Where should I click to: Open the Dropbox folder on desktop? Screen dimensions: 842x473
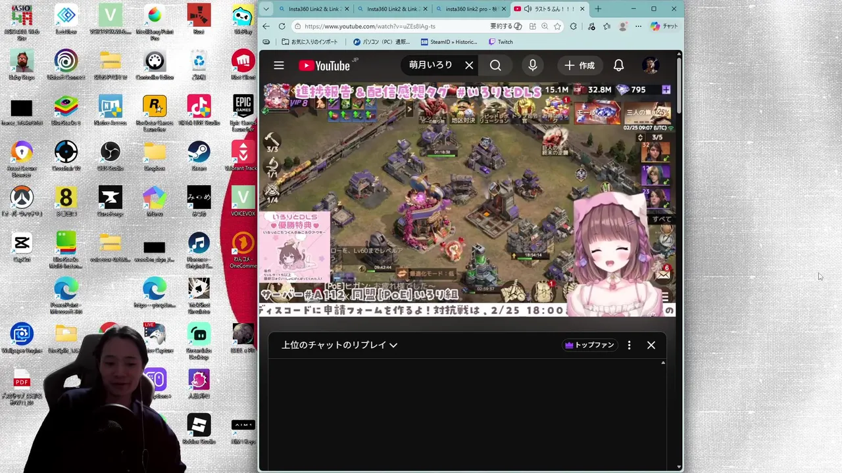click(155, 156)
